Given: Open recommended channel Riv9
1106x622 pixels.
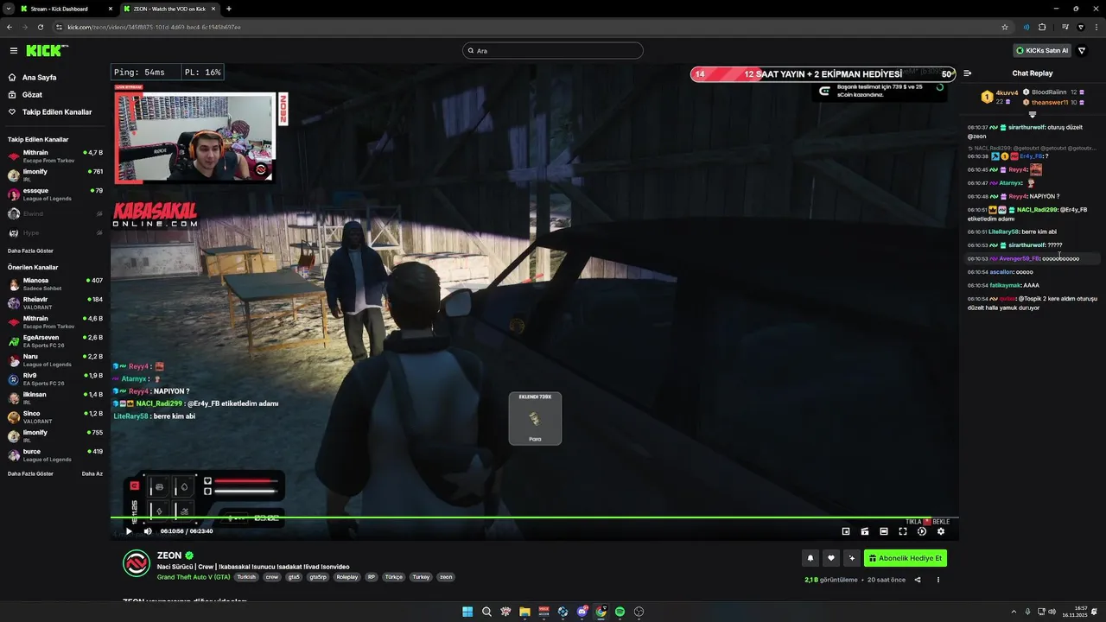Looking at the screenshot, I should (55, 379).
